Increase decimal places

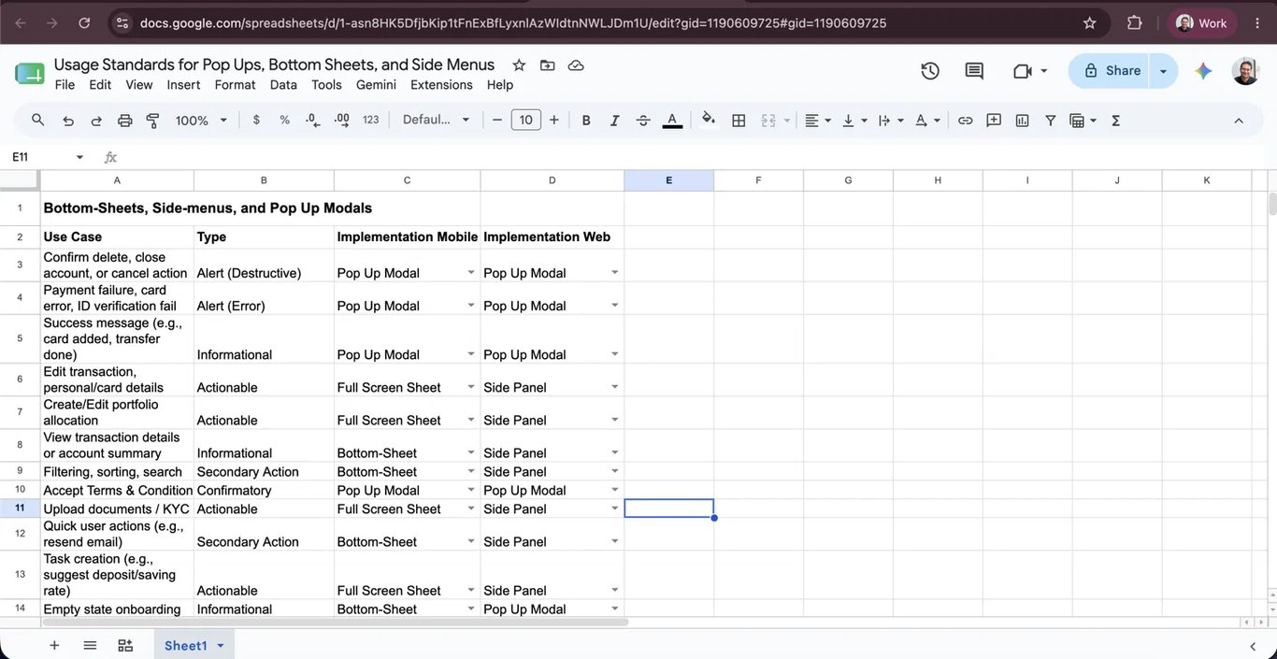click(x=342, y=120)
